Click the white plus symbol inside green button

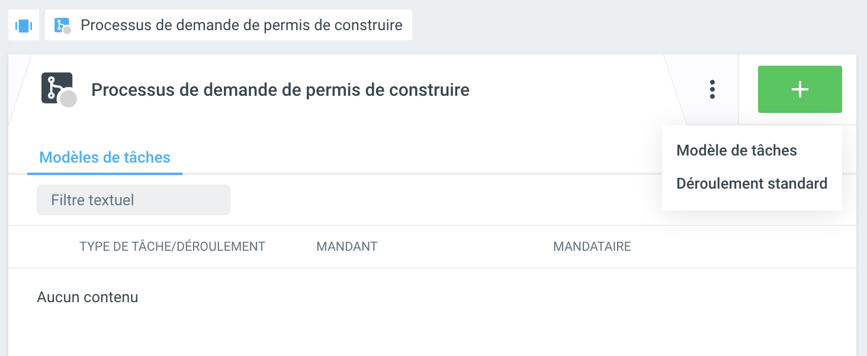pos(799,89)
